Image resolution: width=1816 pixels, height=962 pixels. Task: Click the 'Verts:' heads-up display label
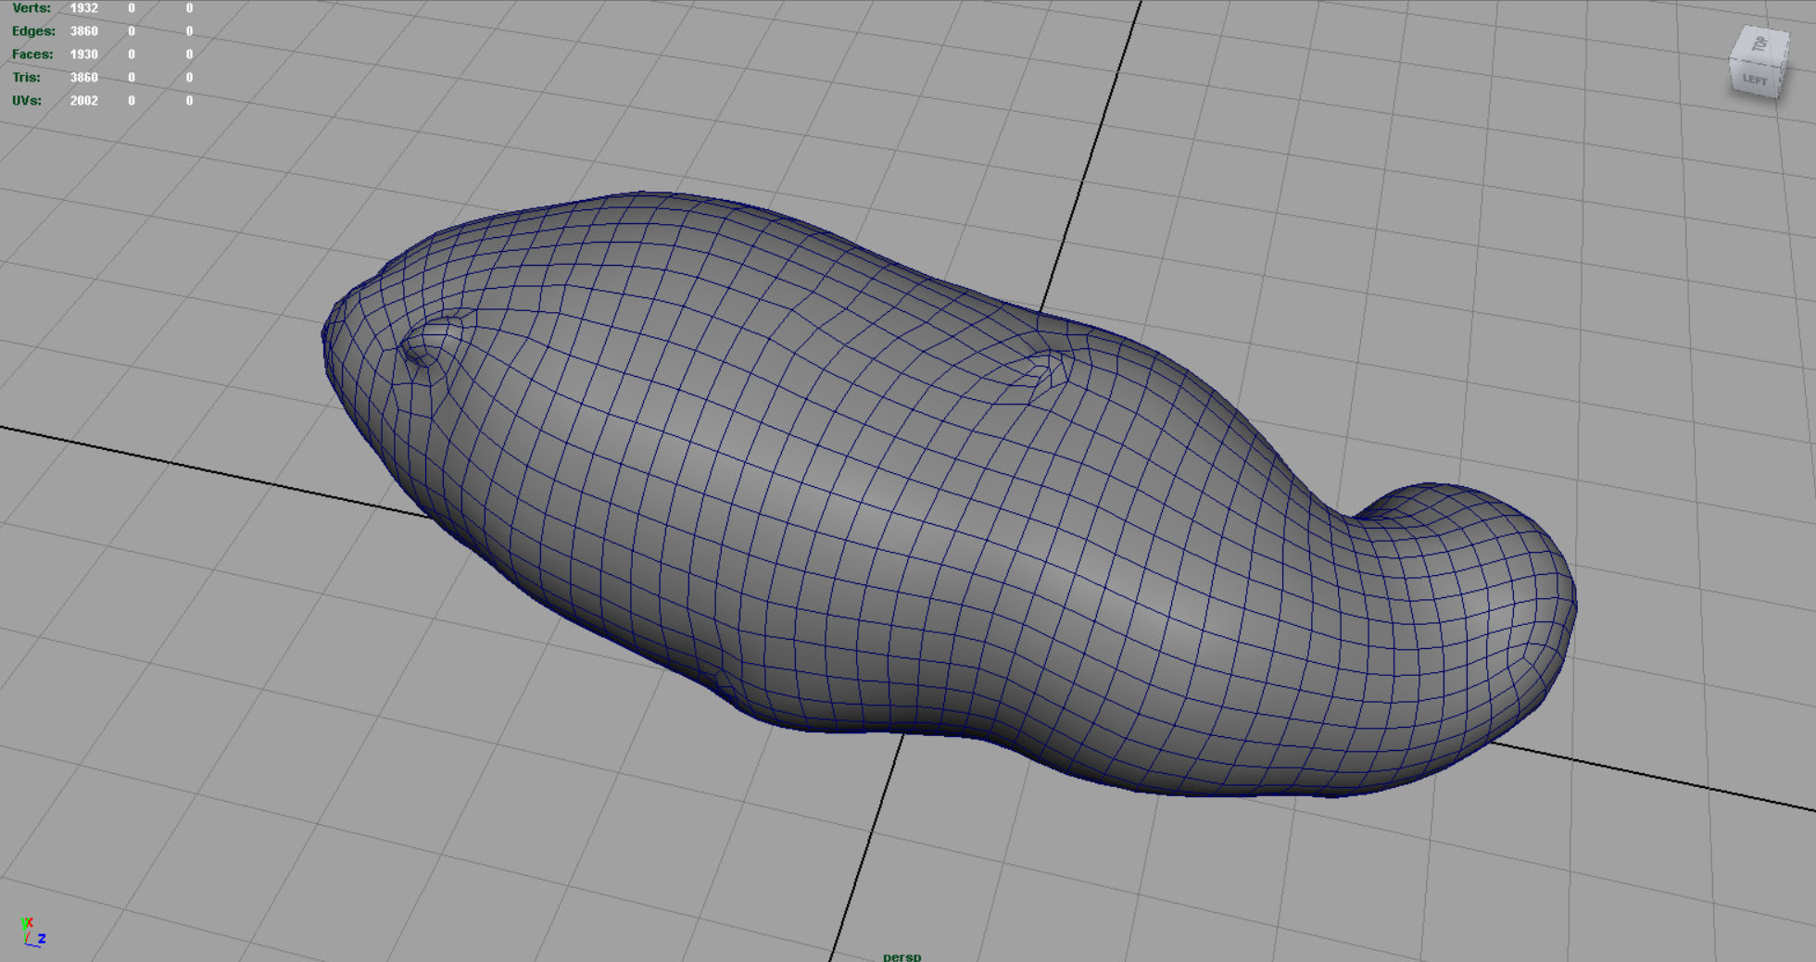(x=32, y=7)
